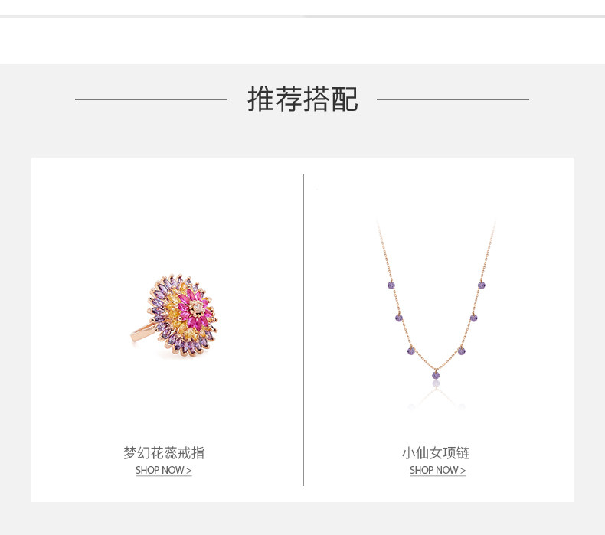Click the arrow after the necklace's SHOP NOW

pyautogui.click(x=463, y=471)
